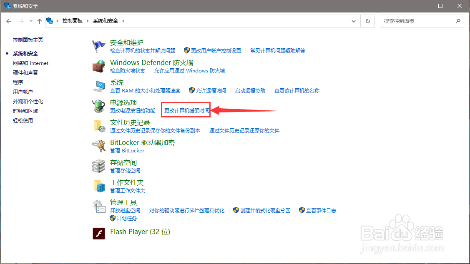Click the 存储空间 drives icon
Screen dimensions: 470x264
(99, 166)
